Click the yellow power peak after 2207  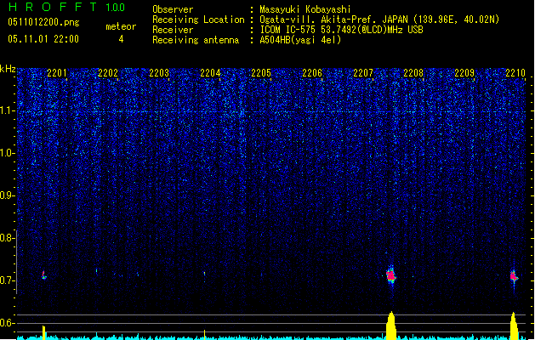point(391,326)
